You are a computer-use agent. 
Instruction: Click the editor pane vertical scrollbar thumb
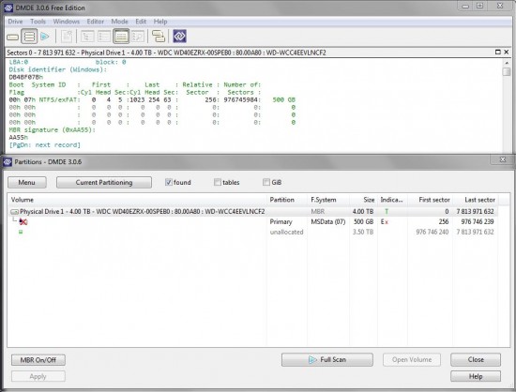point(507,71)
